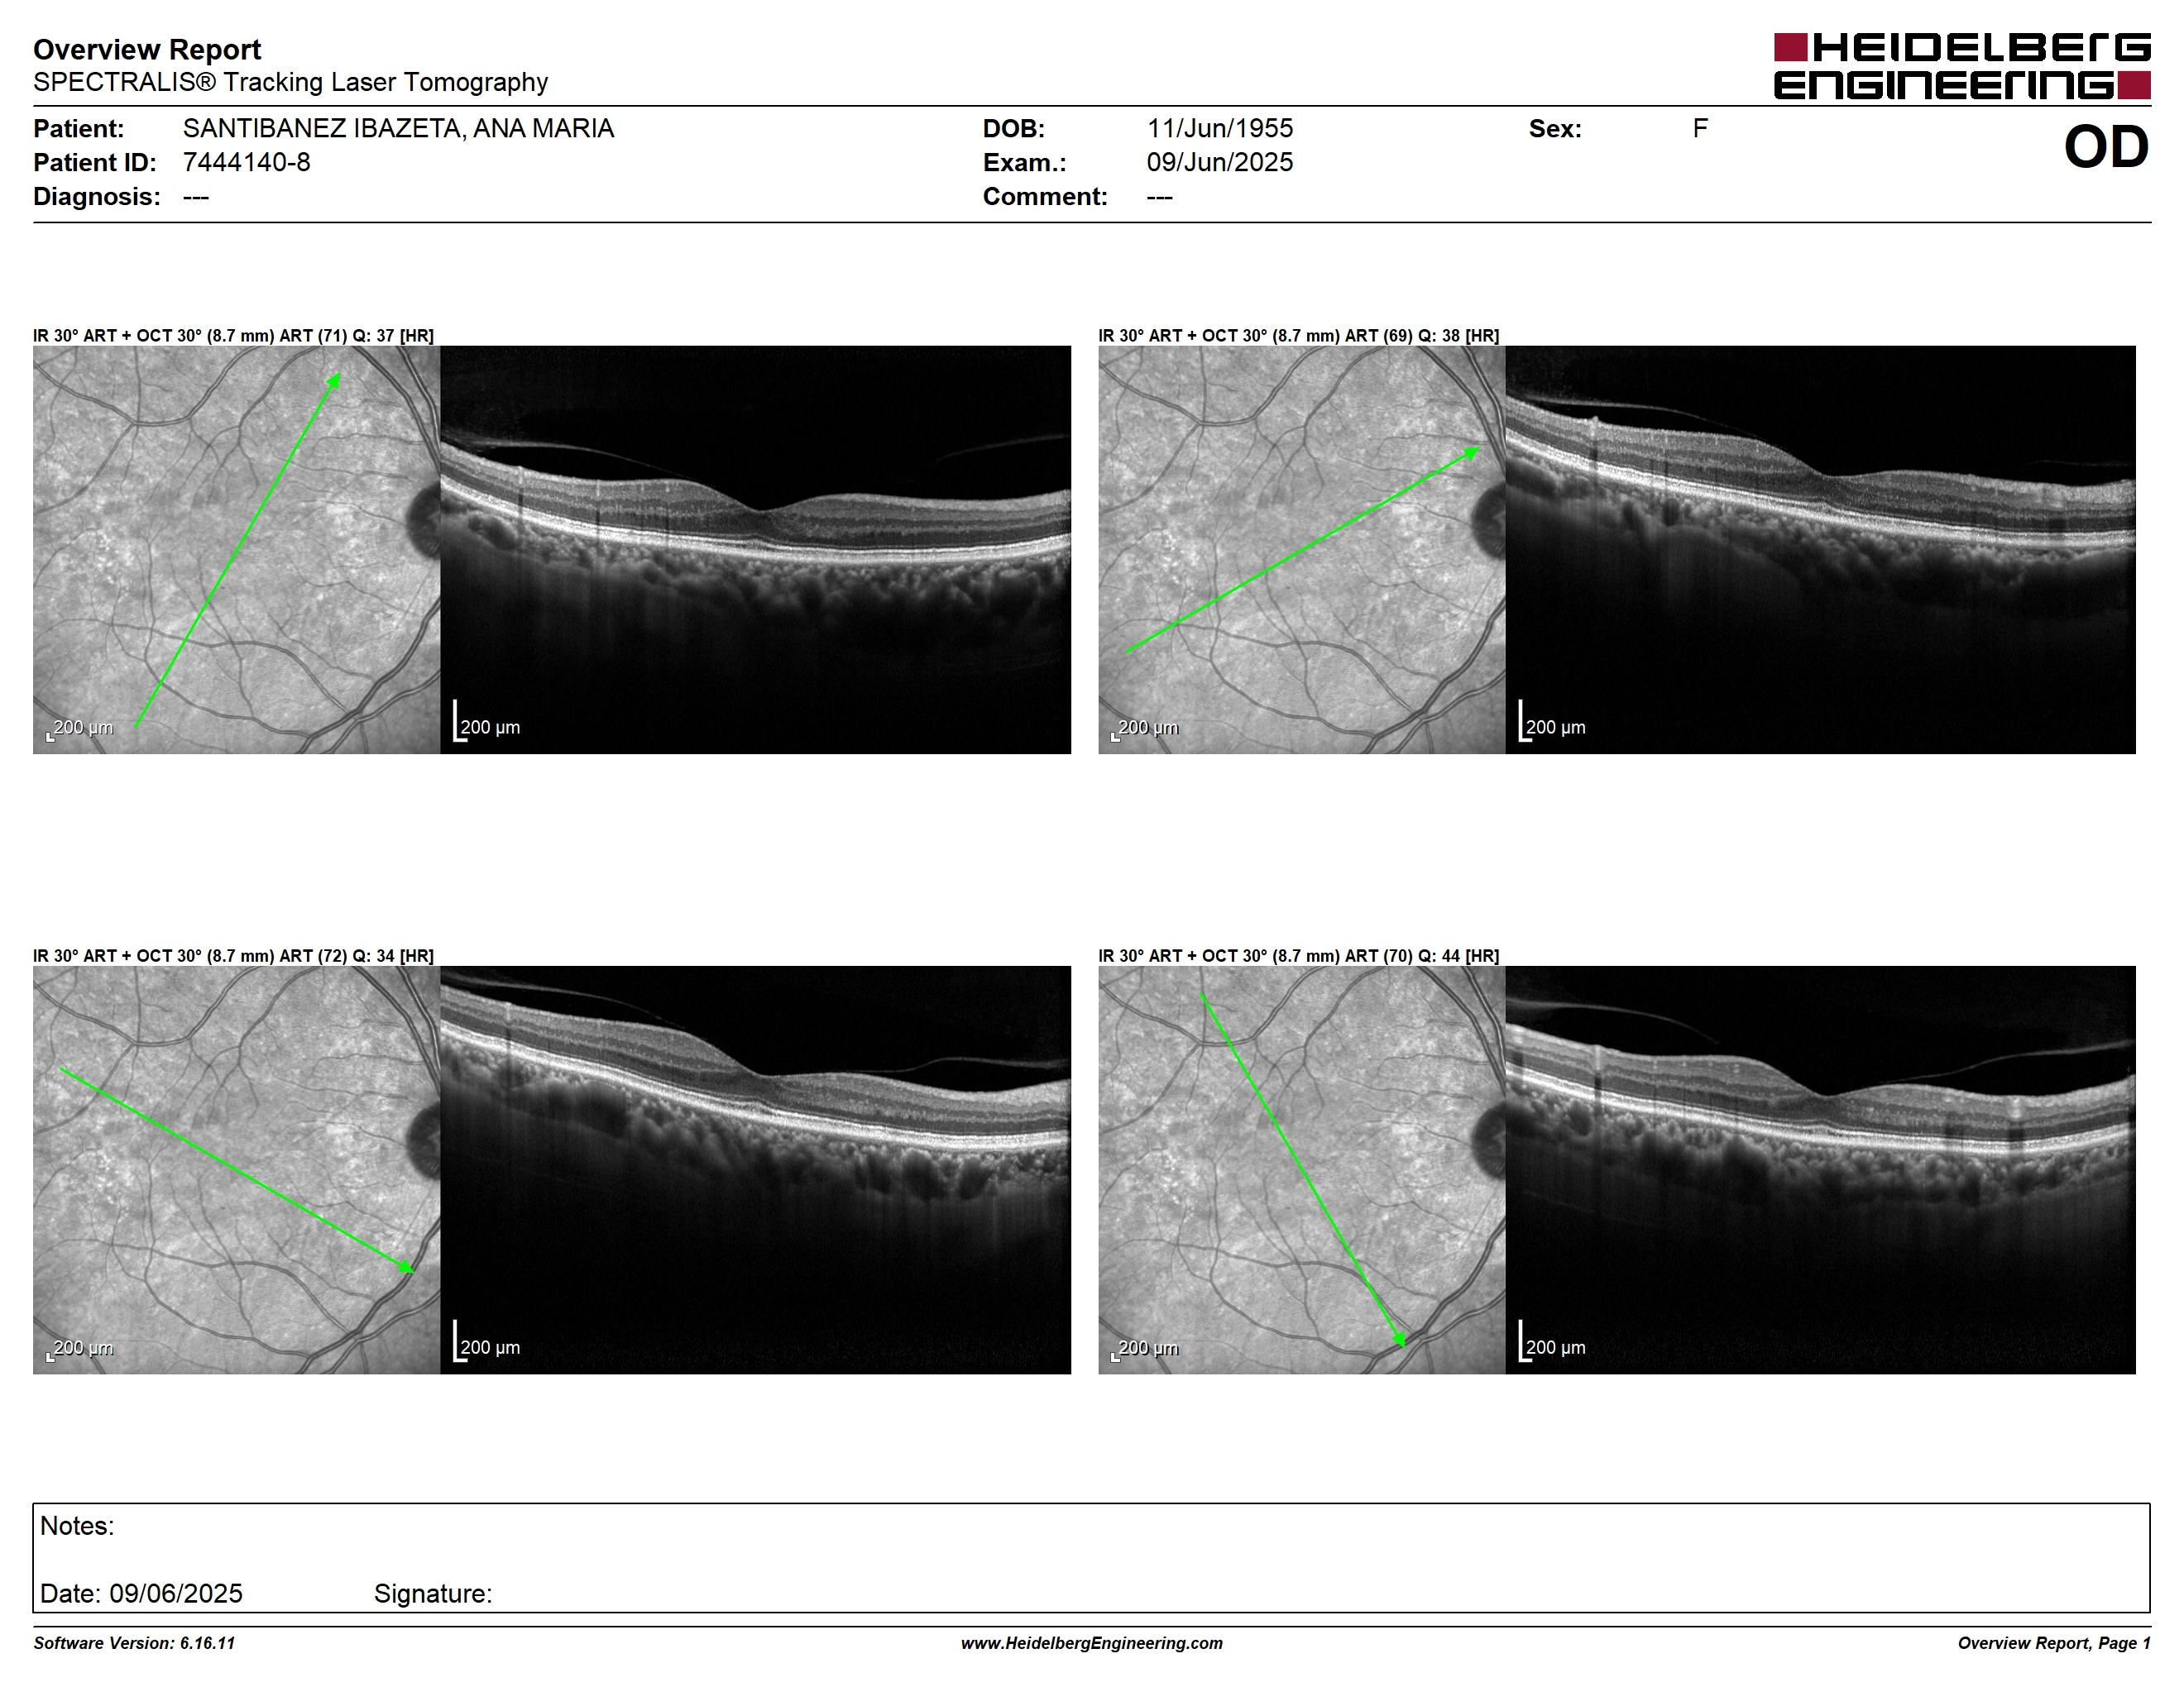This screenshot has height=1687, width=2184.
Task: Open the OCT B-scan of scan ART (69)
Action: coord(1820,550)
